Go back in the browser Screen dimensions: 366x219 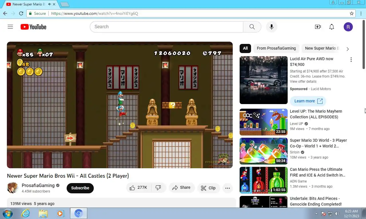pos(5,13)
